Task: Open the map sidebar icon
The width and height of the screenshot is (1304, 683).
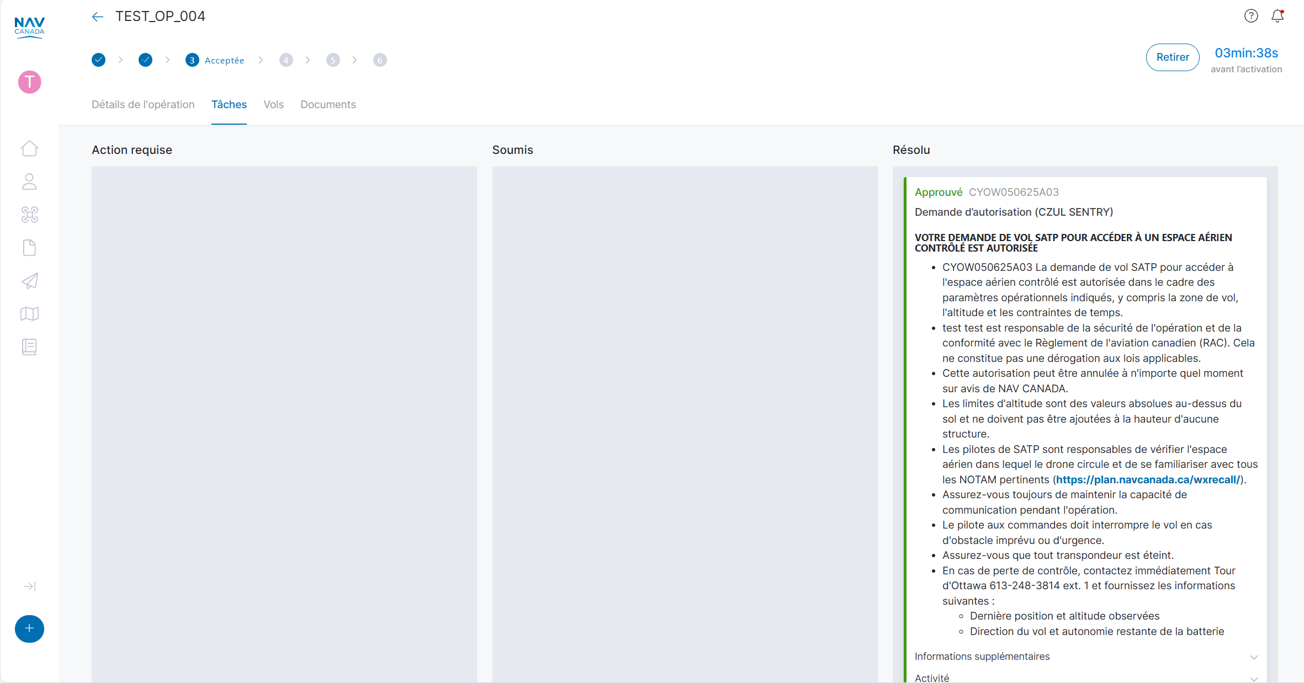Action: click(x=29, y=314)
